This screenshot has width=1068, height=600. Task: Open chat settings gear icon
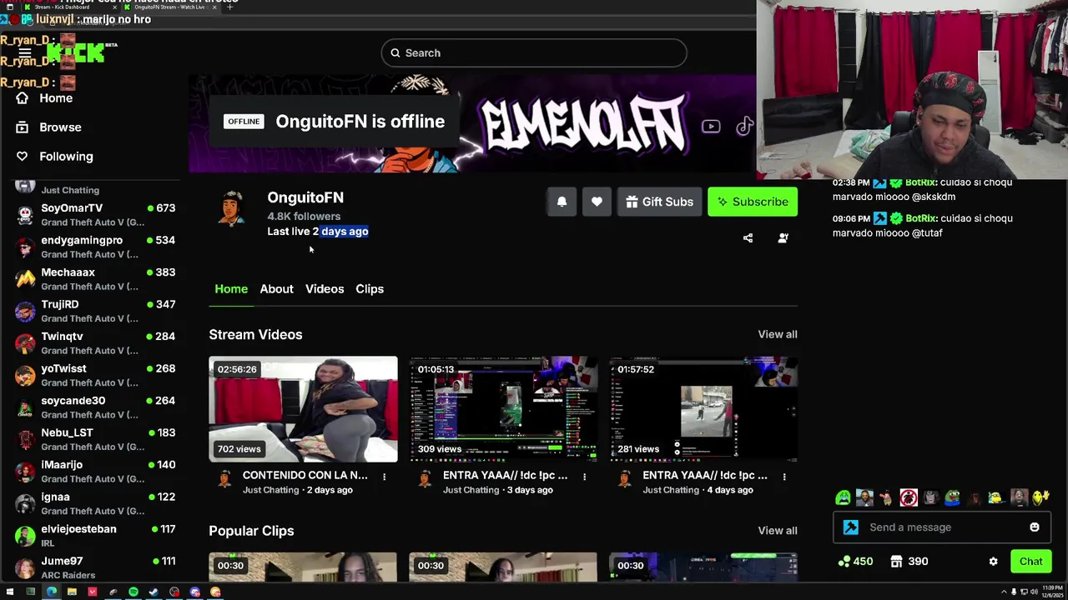993,562
